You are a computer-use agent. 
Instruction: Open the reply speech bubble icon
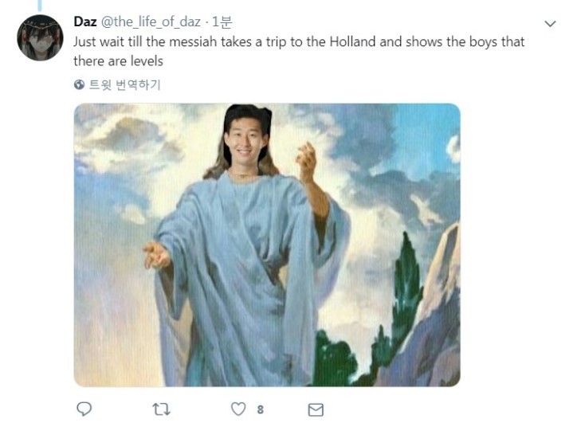[x=84, y=409]
